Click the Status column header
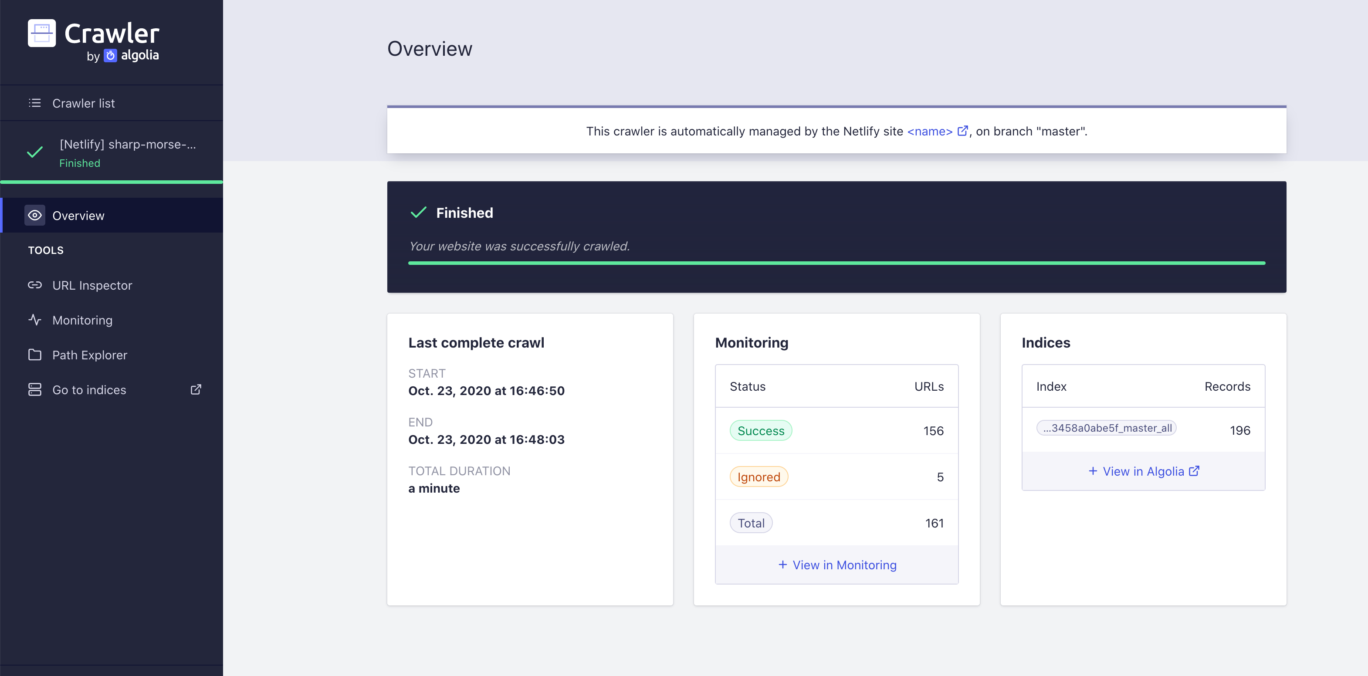 (747, 387)
